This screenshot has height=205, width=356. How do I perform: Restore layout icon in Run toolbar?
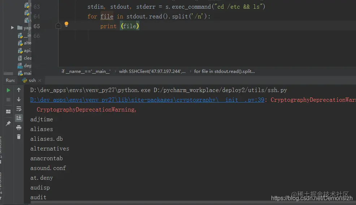[8, 112]
